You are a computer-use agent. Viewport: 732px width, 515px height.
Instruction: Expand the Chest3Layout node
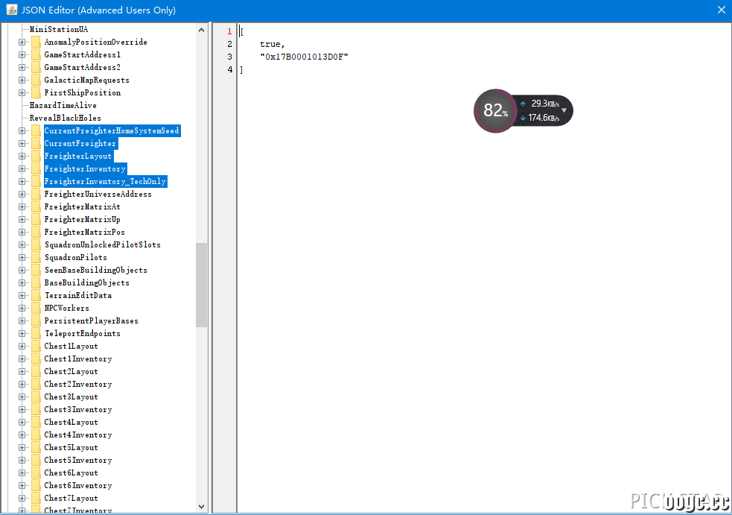[22, 396]
